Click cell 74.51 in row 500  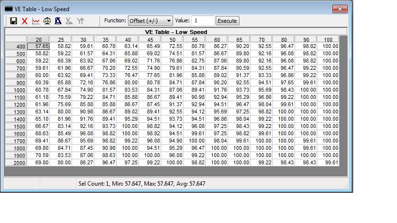[x=172, y=54]
